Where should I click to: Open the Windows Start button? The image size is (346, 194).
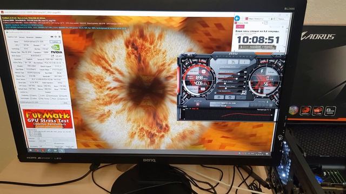(30, 150)
